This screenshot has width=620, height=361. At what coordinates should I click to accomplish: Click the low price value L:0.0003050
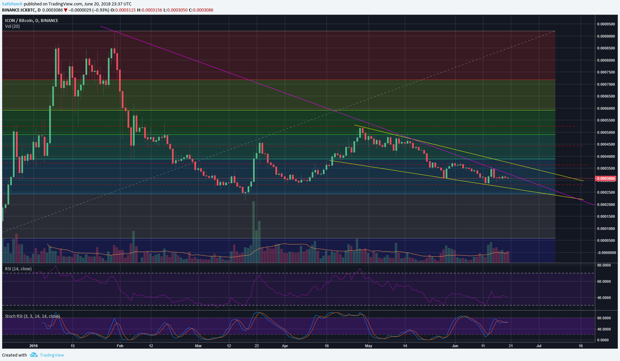pyautogui.click(x=175, y=10)
